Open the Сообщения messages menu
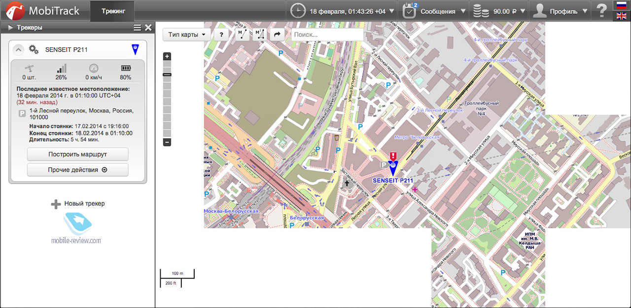 (434, 11)
